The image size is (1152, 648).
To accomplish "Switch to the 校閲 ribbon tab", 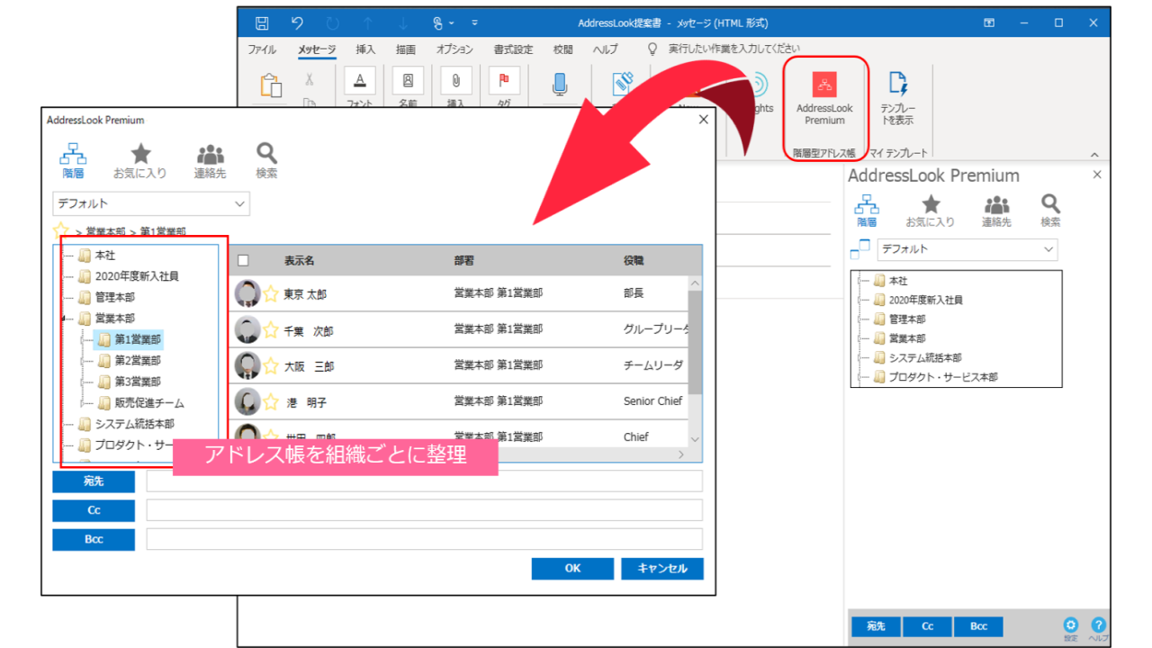I will 562,49.
